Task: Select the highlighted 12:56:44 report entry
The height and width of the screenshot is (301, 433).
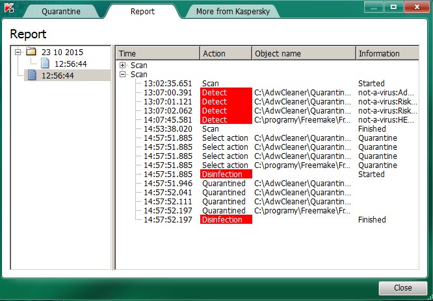Action: tap(57, 75)
